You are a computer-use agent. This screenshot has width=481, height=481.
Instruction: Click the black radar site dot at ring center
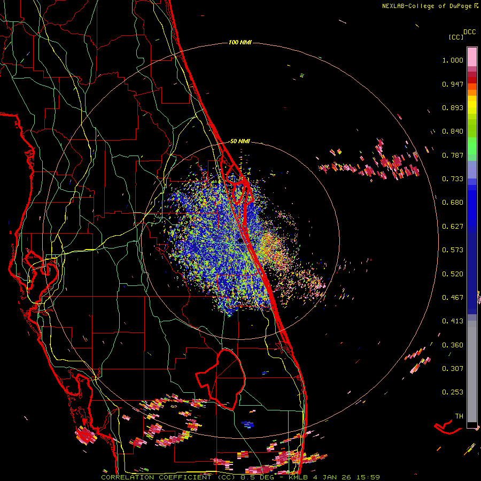(241, 241)
